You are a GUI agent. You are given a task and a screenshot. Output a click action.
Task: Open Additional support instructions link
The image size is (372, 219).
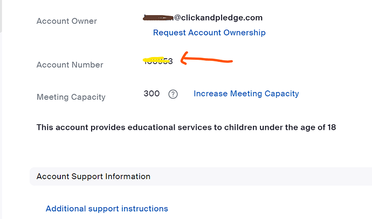(107, 209)
